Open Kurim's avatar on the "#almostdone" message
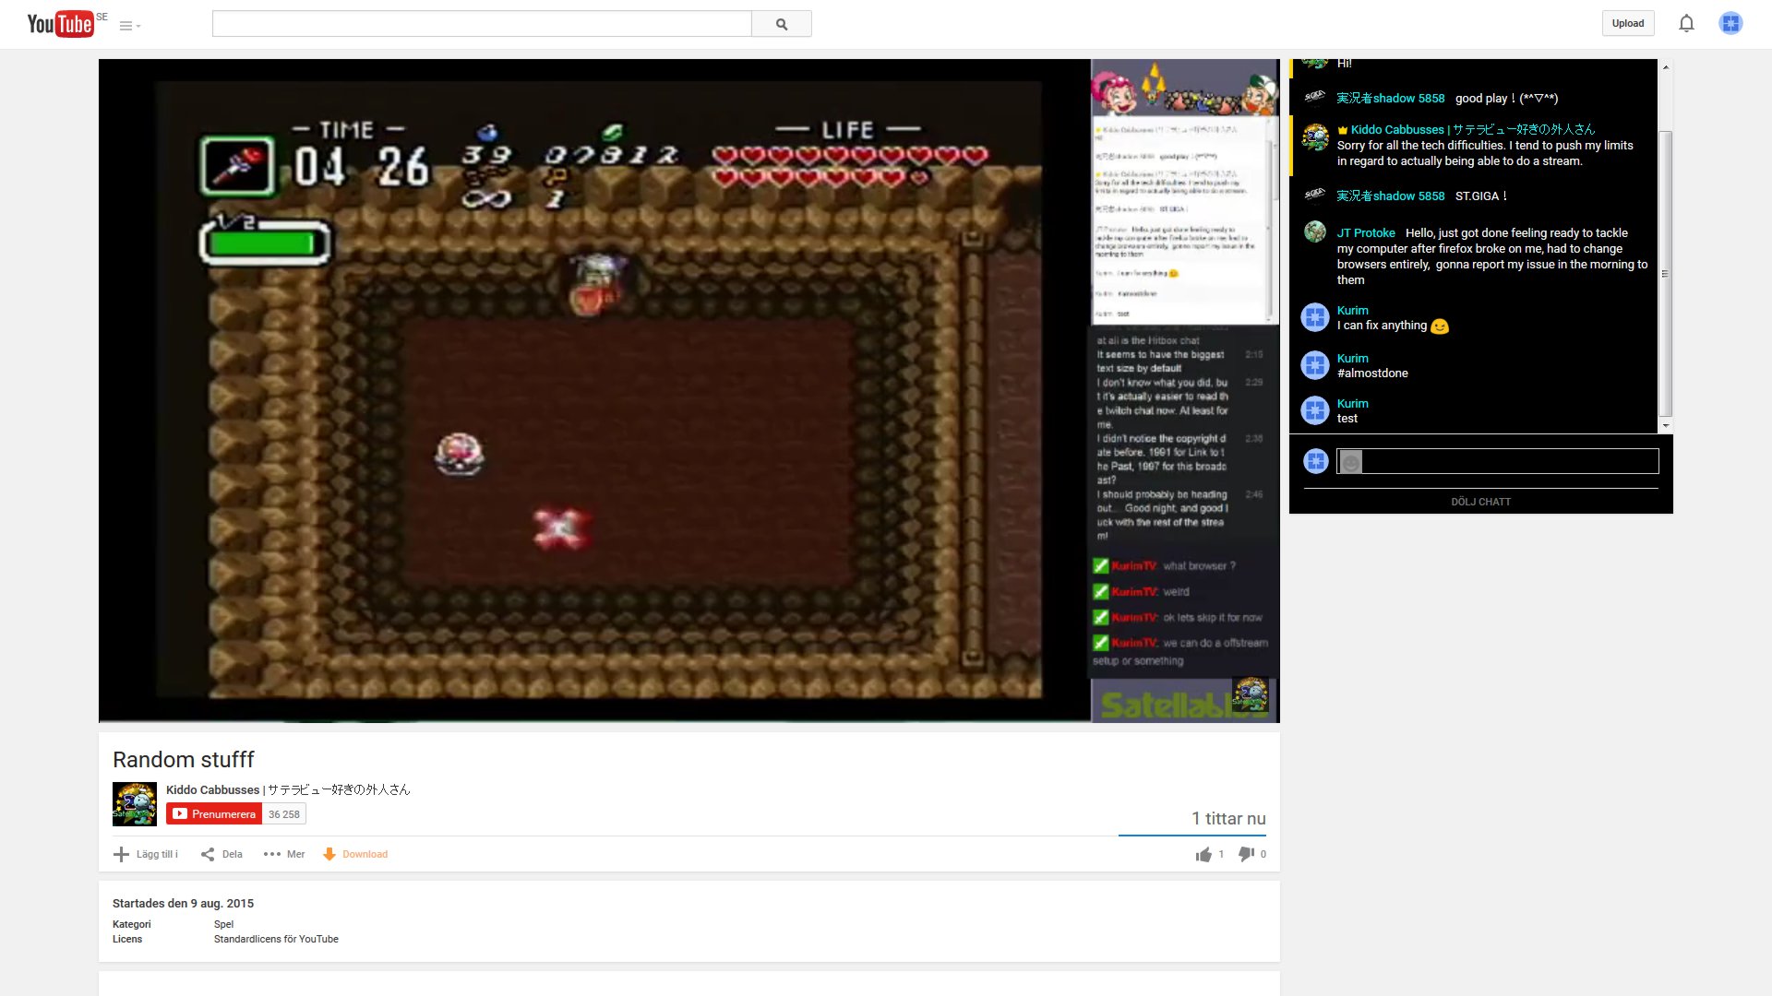 pyautogui.click(x=1314, y=365)
